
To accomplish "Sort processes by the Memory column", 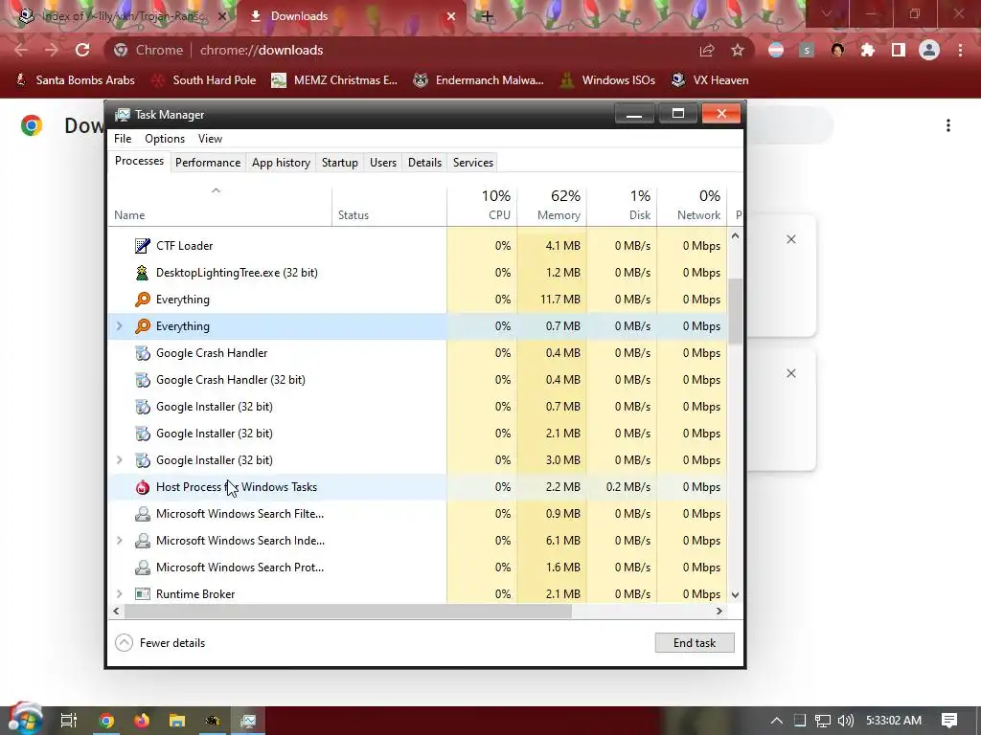I will pyautogui.click(x=553, y=205).
